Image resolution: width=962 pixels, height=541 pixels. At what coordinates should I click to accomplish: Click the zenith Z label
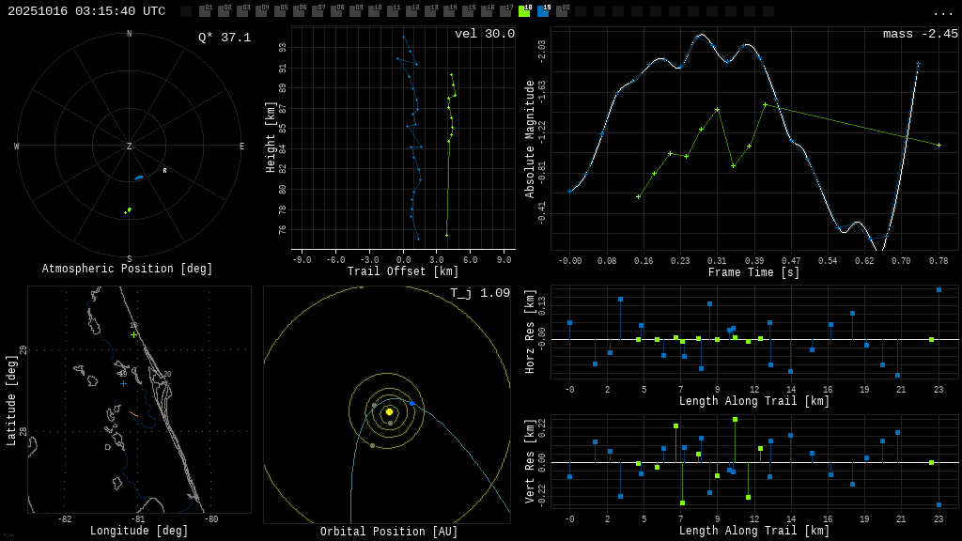(130, 147)
